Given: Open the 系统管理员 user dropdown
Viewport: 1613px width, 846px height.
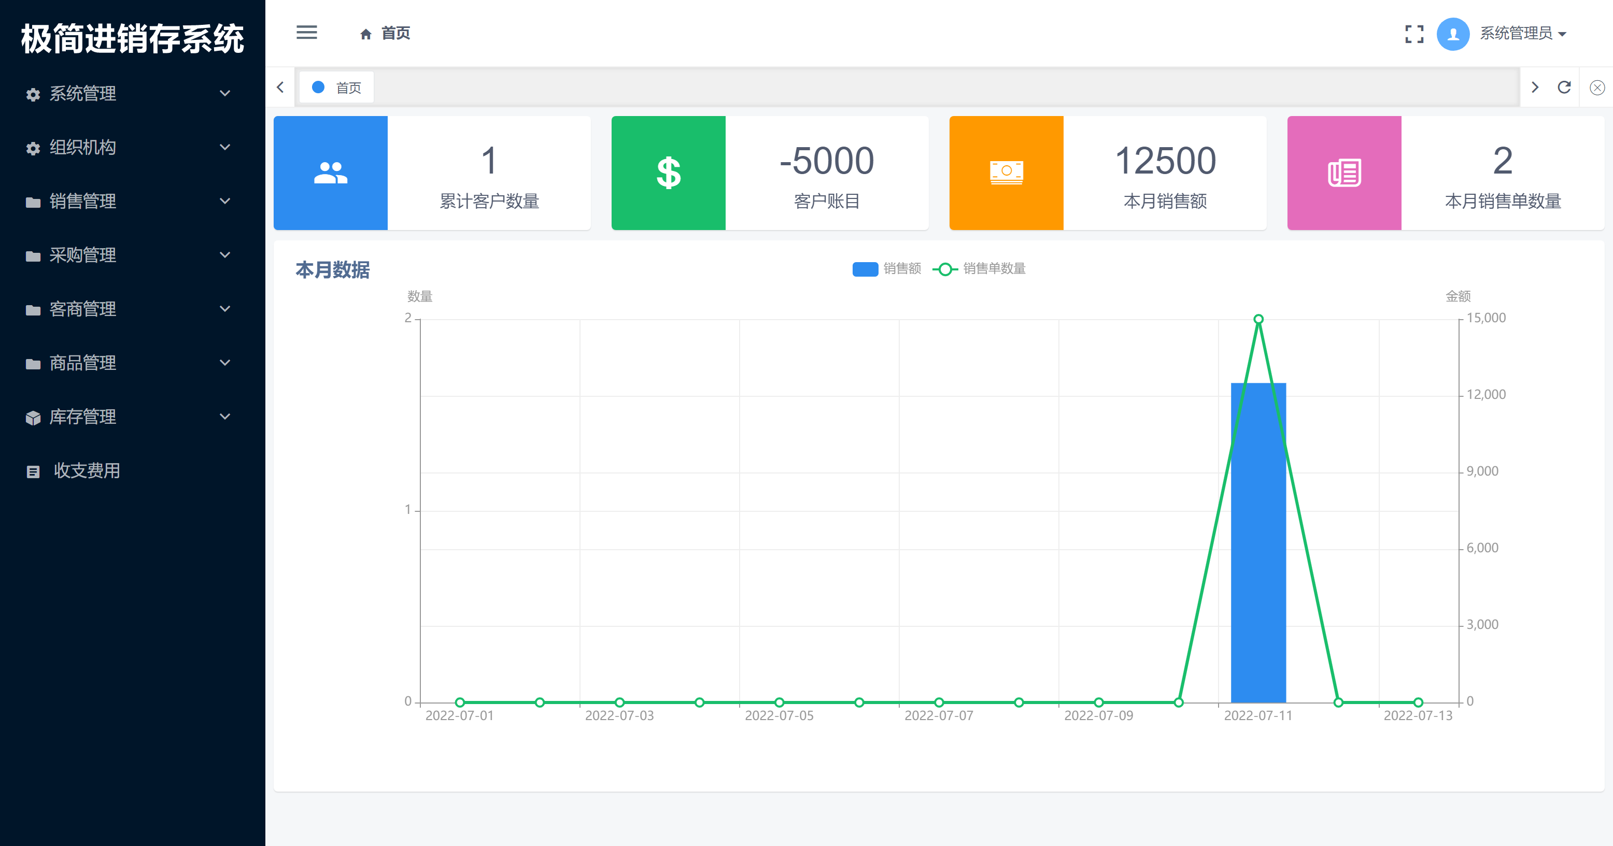Looking at the screenshot, I should 1522,34.
